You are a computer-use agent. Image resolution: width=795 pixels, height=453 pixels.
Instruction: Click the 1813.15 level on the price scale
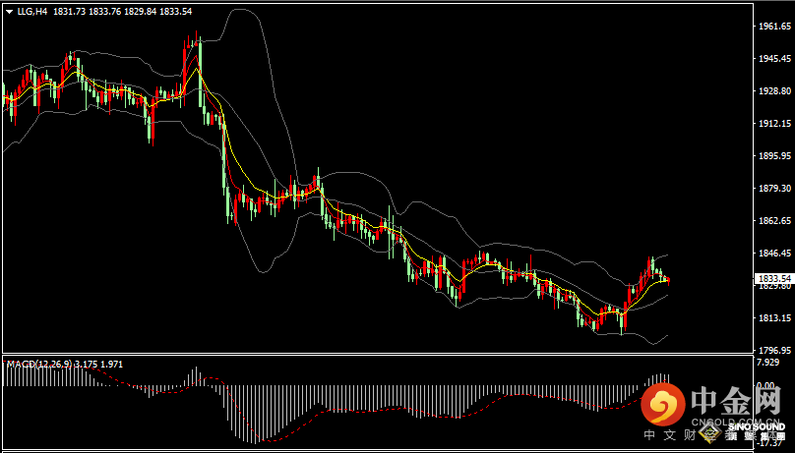773,318
